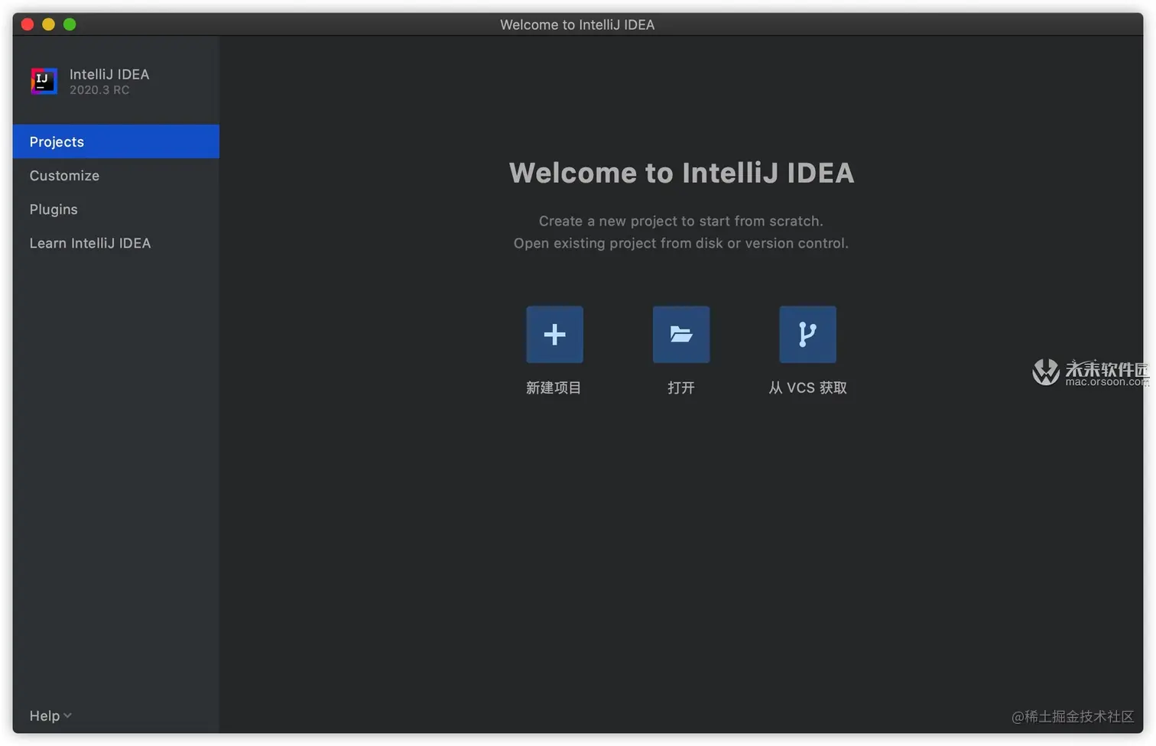Select the Projects tab in sidebar

click(x=116, y=141)
